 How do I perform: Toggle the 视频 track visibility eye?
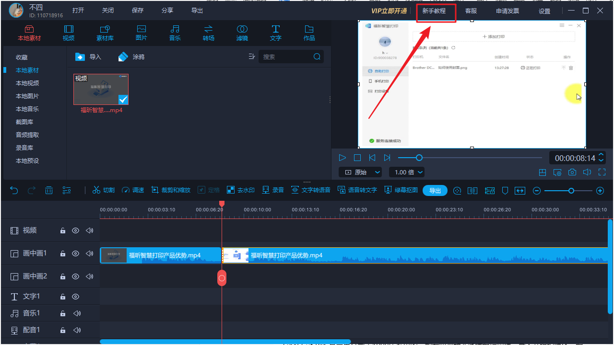click(75, 230)
